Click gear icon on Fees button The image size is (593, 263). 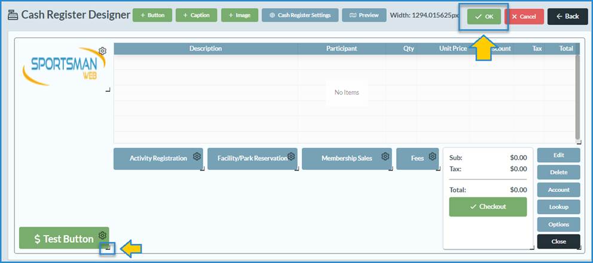pos(432,157)
